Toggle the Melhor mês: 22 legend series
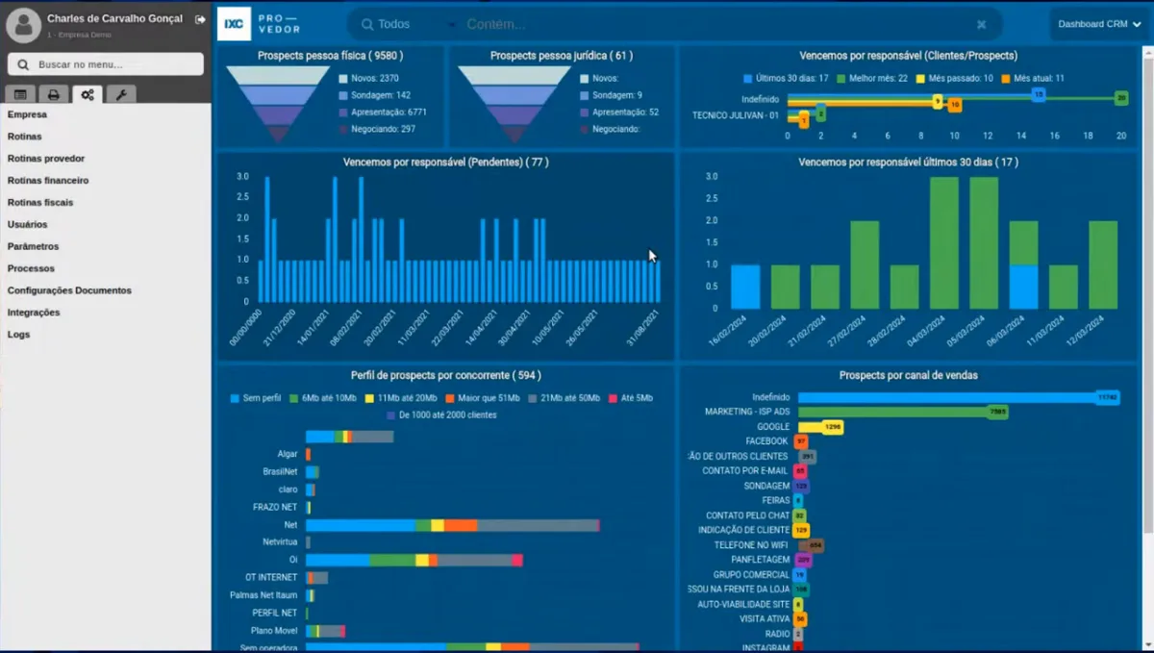The height and width of the screenshot is (653, 1154). click(871, 78)
